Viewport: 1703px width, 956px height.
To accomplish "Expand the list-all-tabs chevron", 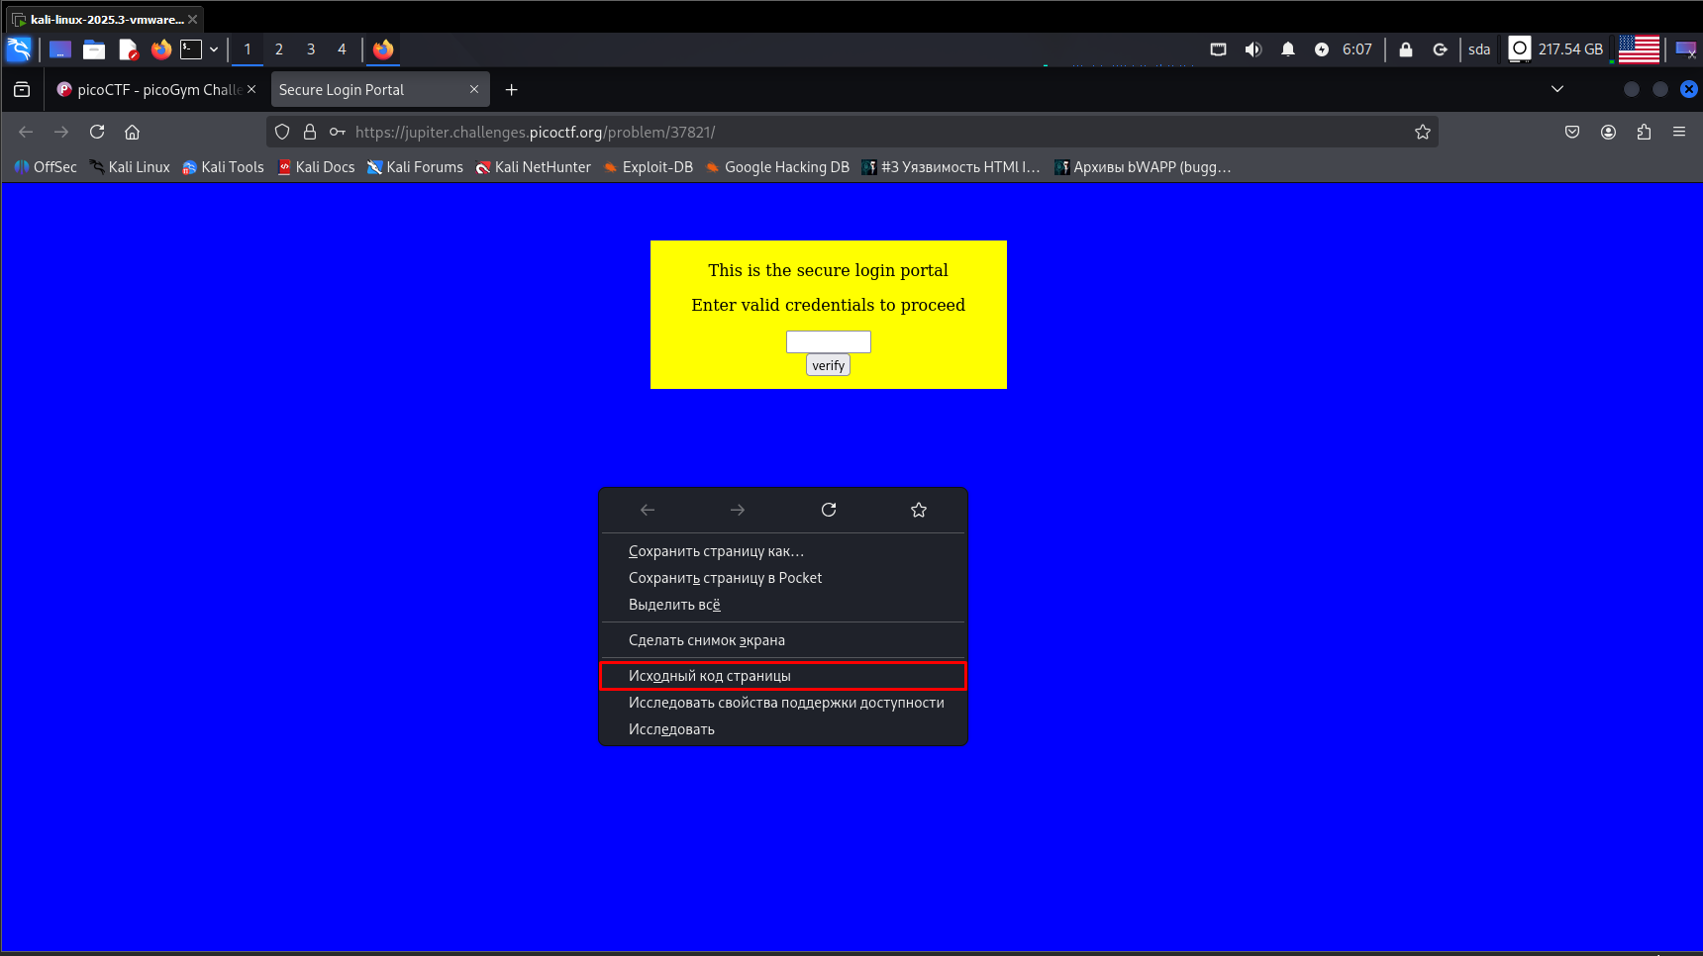I will pos(1557,89).
